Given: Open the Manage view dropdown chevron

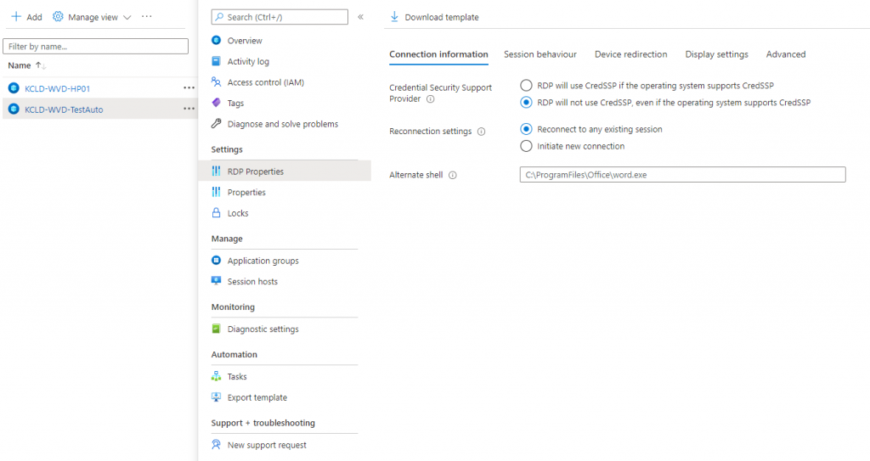Looking at the screenshot, I should pyautogui.click(x=127, y=17).
